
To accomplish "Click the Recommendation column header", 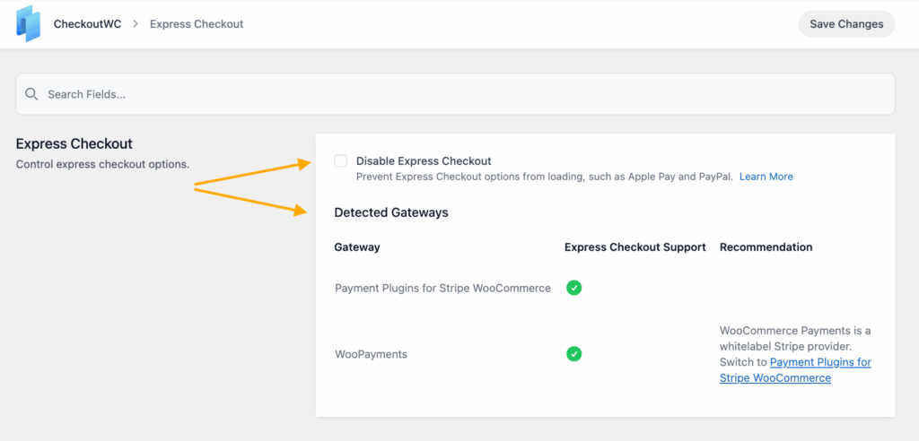I will [766, 247].
